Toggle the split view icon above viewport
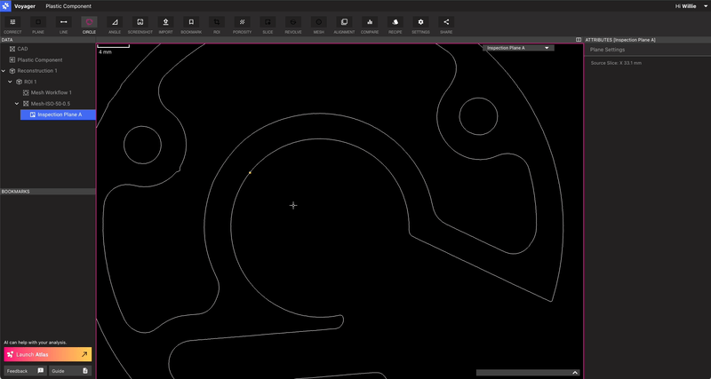The height and width of the screenshot is (379, 711). click(579, 40)
